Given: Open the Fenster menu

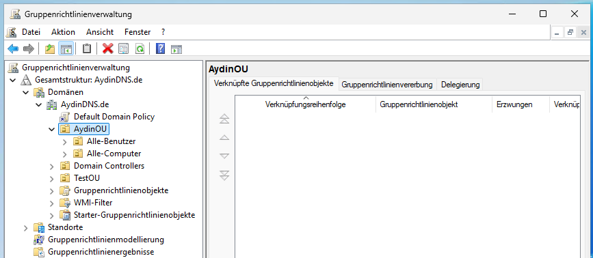Looking at the screenshot, I should pyautogui.click(x=137, y=32).
